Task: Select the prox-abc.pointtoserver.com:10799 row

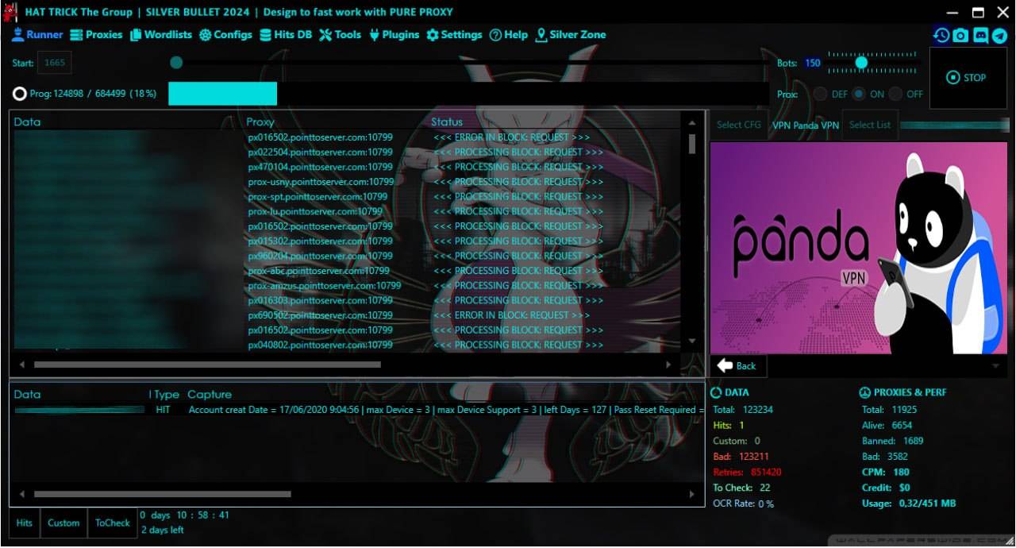Action: click(x=348, y=271)
